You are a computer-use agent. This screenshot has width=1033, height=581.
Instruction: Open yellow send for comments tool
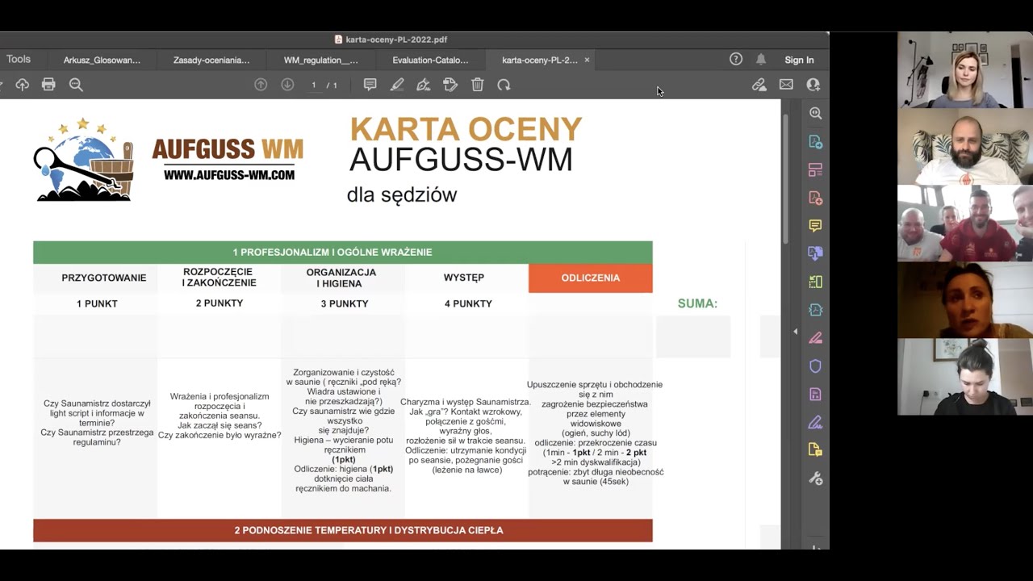tap(815, 450)
